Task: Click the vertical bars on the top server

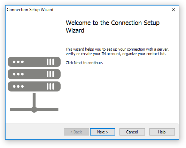Action: point(51,62)
